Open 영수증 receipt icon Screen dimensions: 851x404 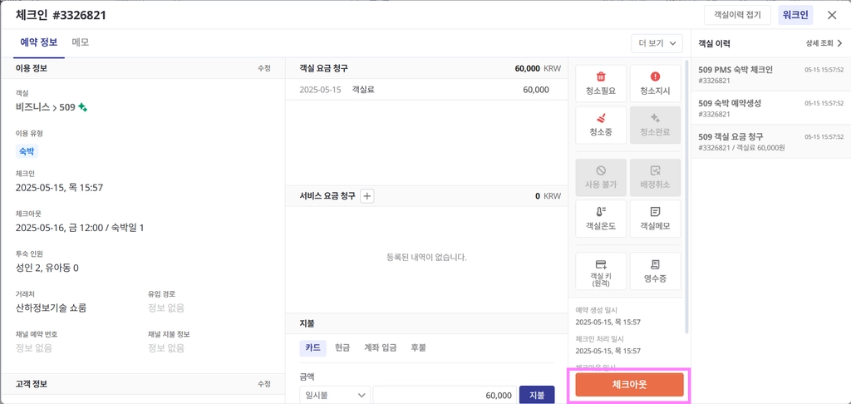(x=655, y=272)
